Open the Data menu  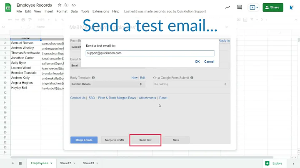click(x=74, y=11)
